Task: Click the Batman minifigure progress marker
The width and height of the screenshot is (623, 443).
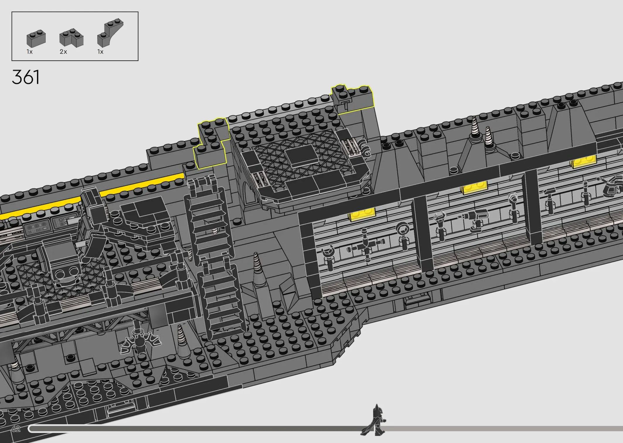Action: pos(374,420)
